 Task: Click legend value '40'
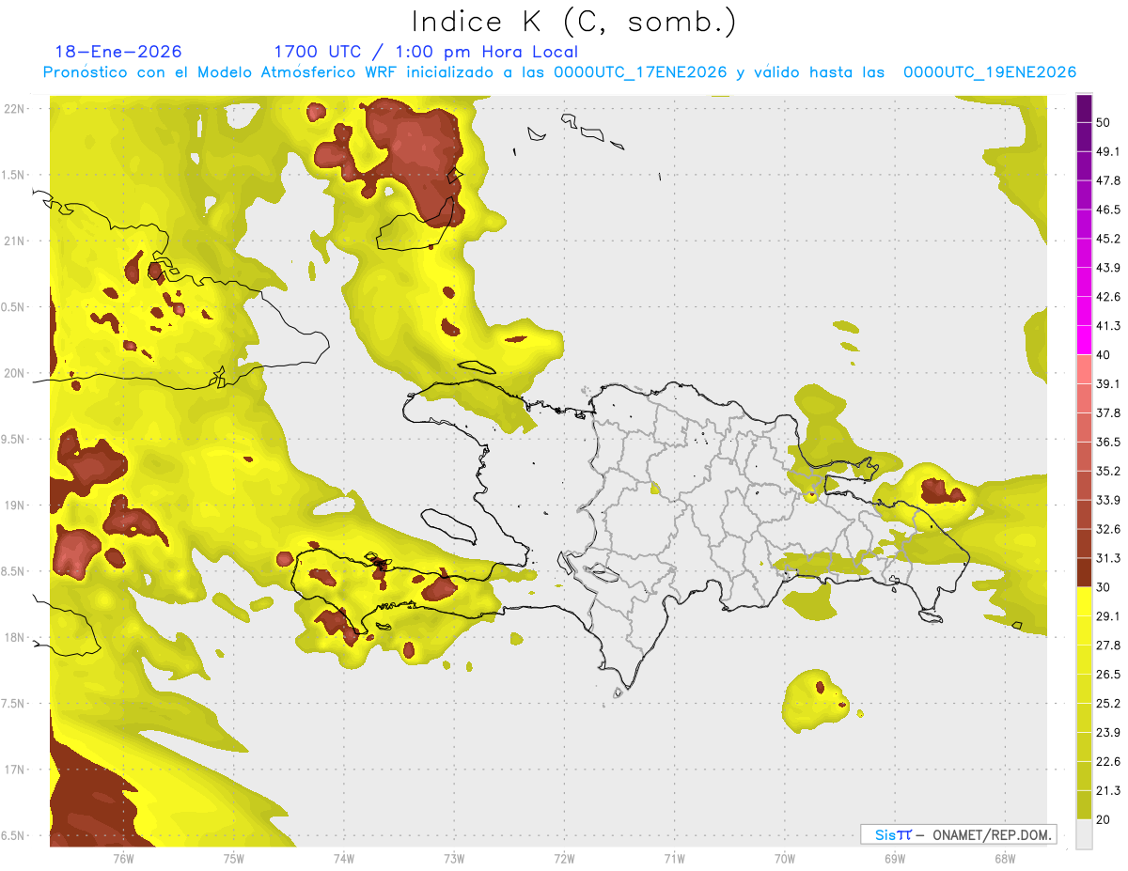click(x=1104, y=355)
